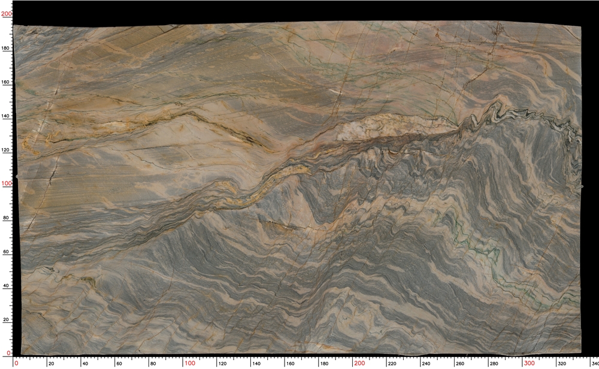Select the 20 label on the vertical ruler
599x369 pixels.
coord(6,320)
